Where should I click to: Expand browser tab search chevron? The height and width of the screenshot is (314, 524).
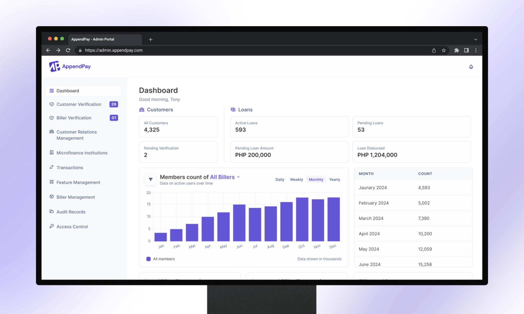(476, 39)
